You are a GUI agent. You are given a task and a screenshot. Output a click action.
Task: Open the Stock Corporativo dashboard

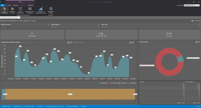pos(4,10)
